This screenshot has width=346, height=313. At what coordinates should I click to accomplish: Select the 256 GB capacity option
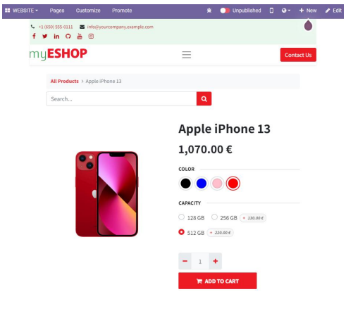pos(214,217)
